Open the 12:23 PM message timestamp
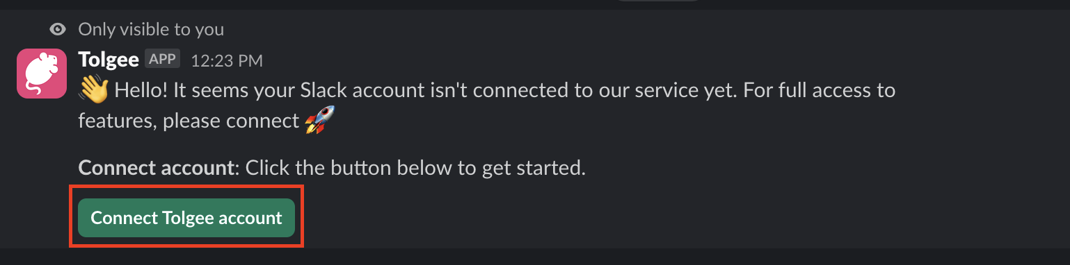This screenshot has height=265, width=1070. click(227, 61)
